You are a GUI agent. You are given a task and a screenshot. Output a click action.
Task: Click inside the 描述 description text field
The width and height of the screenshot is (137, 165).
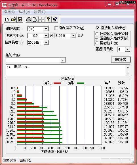point(66,70)
